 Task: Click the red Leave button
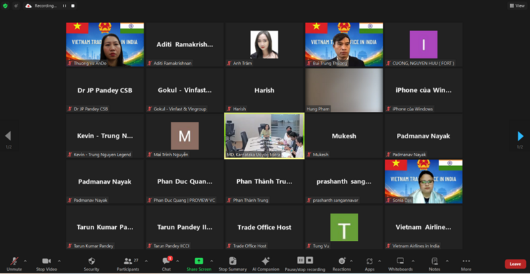515,263
